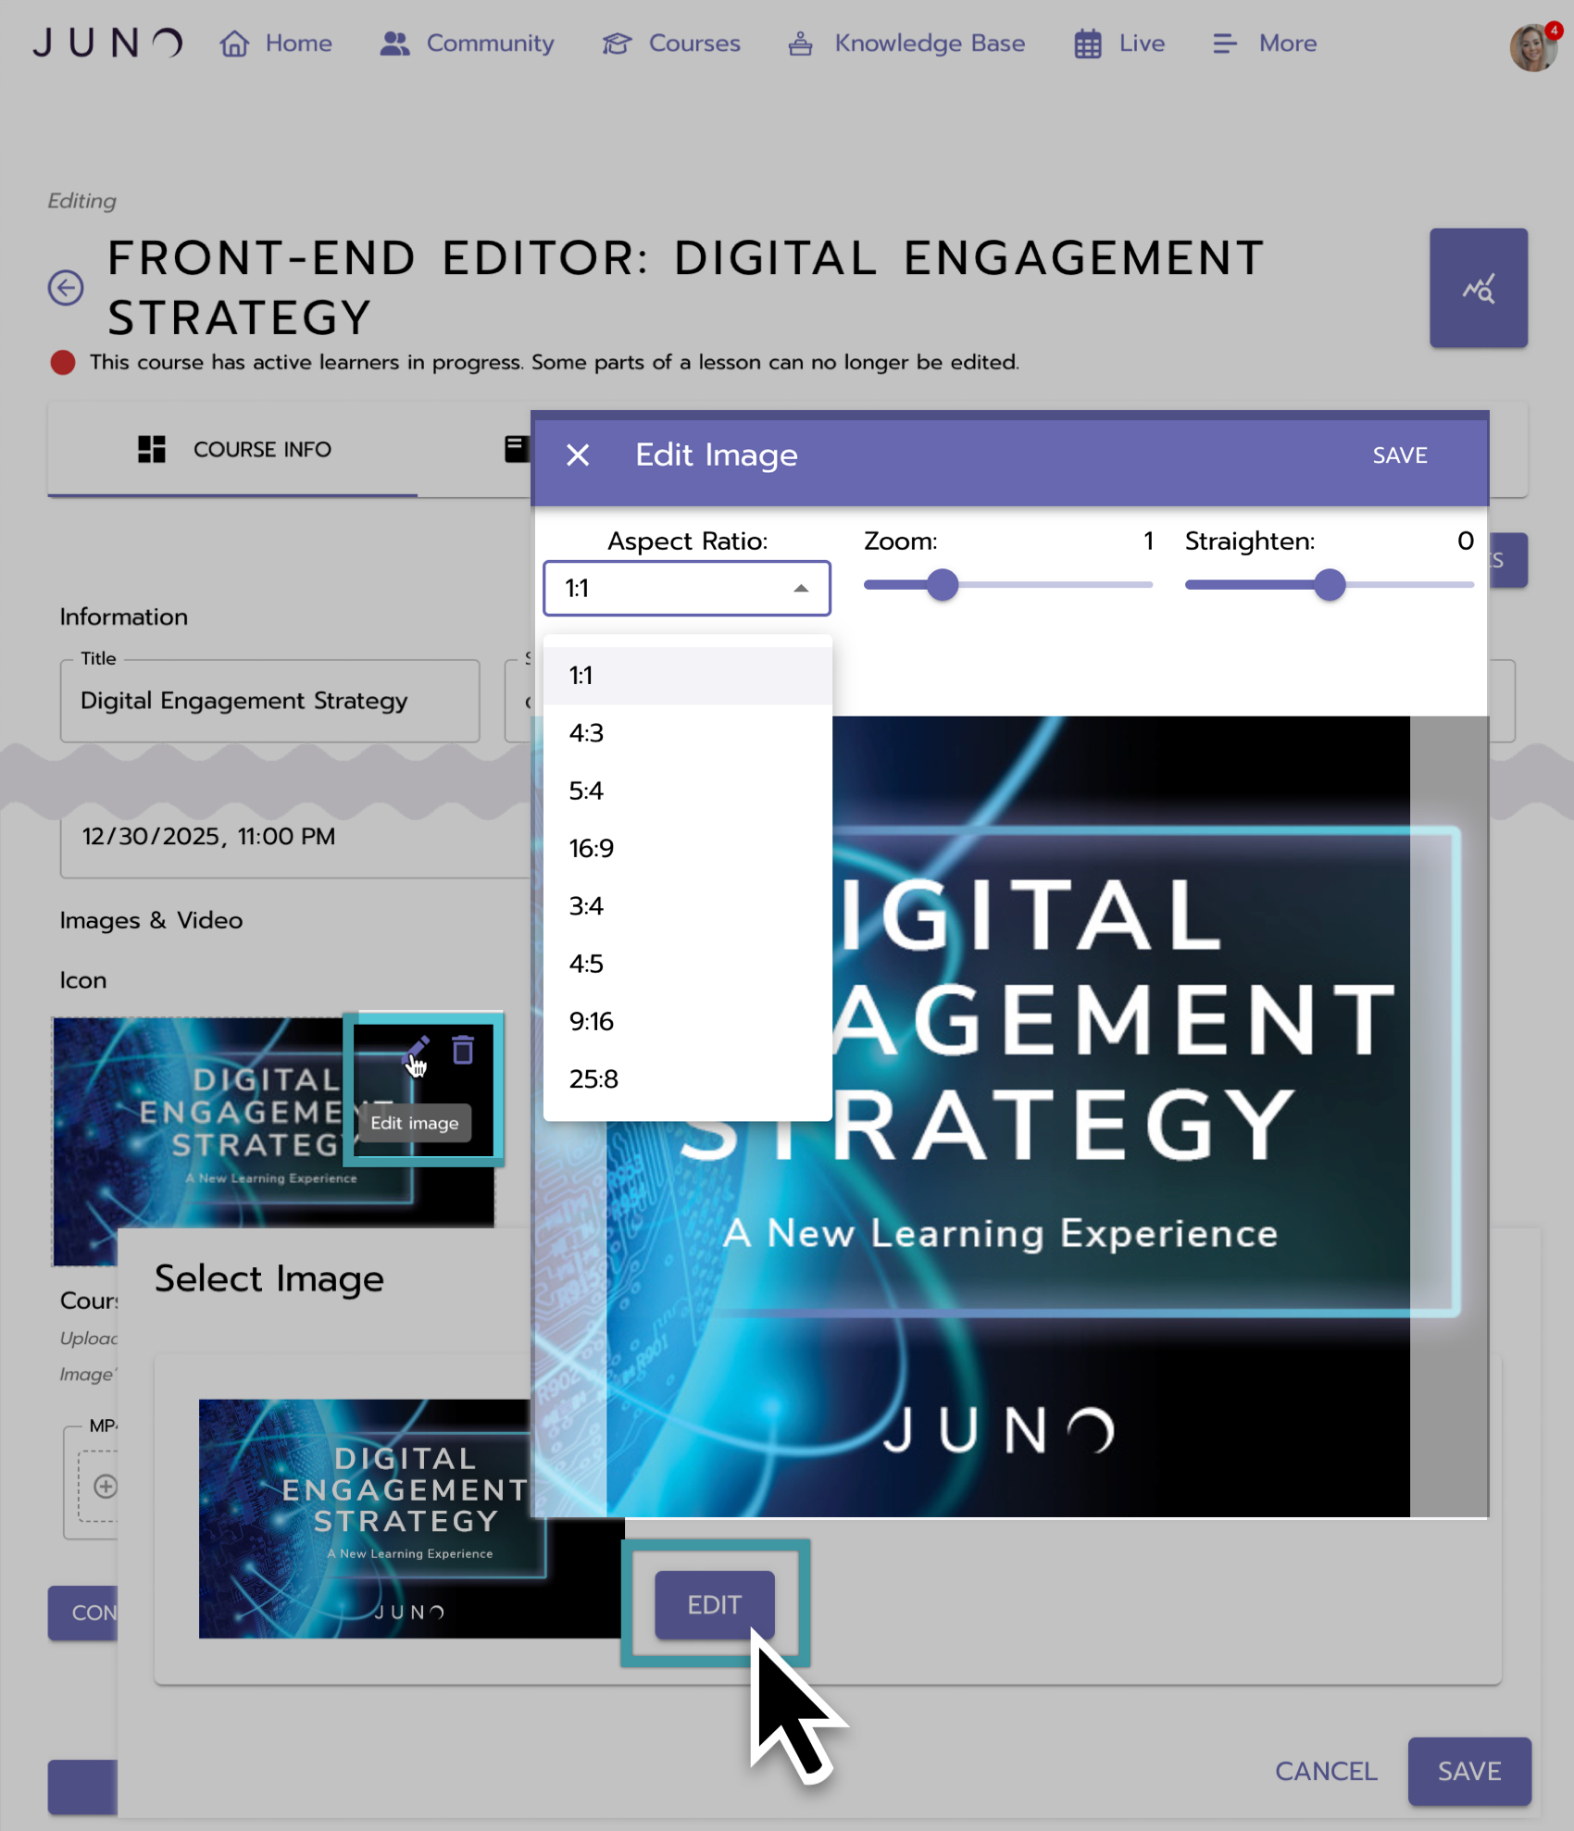
Task: Open Knowledge Base menu item
Action: [x=906, y=44]
